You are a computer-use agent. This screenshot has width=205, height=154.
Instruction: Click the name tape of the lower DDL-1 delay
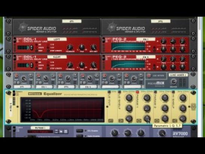pyautogui.click(x=57, y=57)
